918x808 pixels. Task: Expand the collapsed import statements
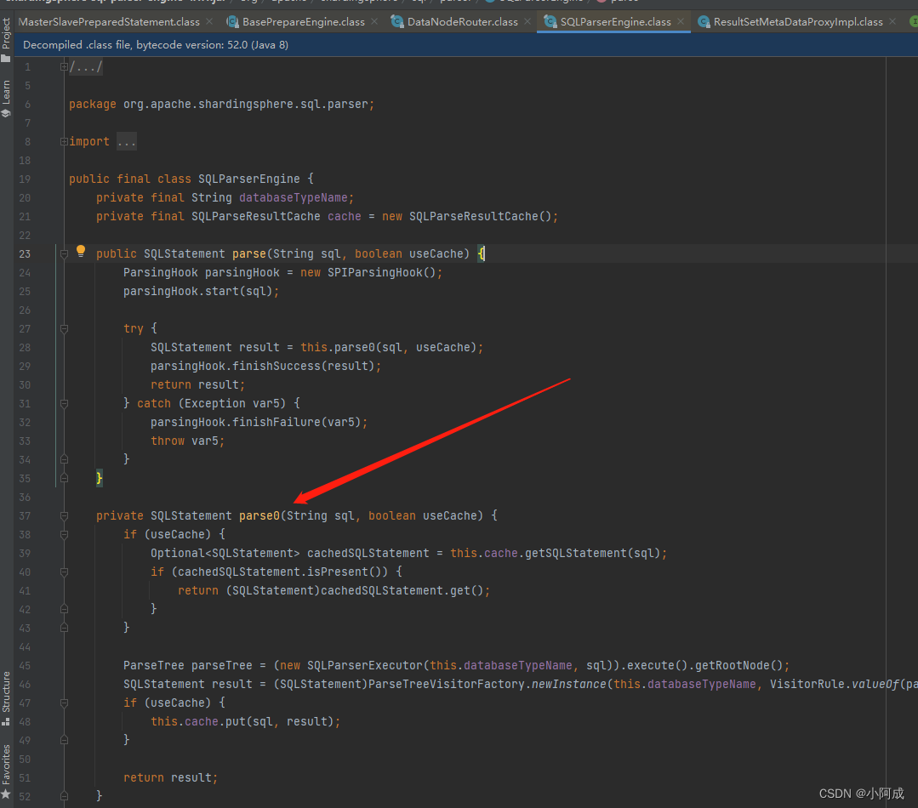126,141
